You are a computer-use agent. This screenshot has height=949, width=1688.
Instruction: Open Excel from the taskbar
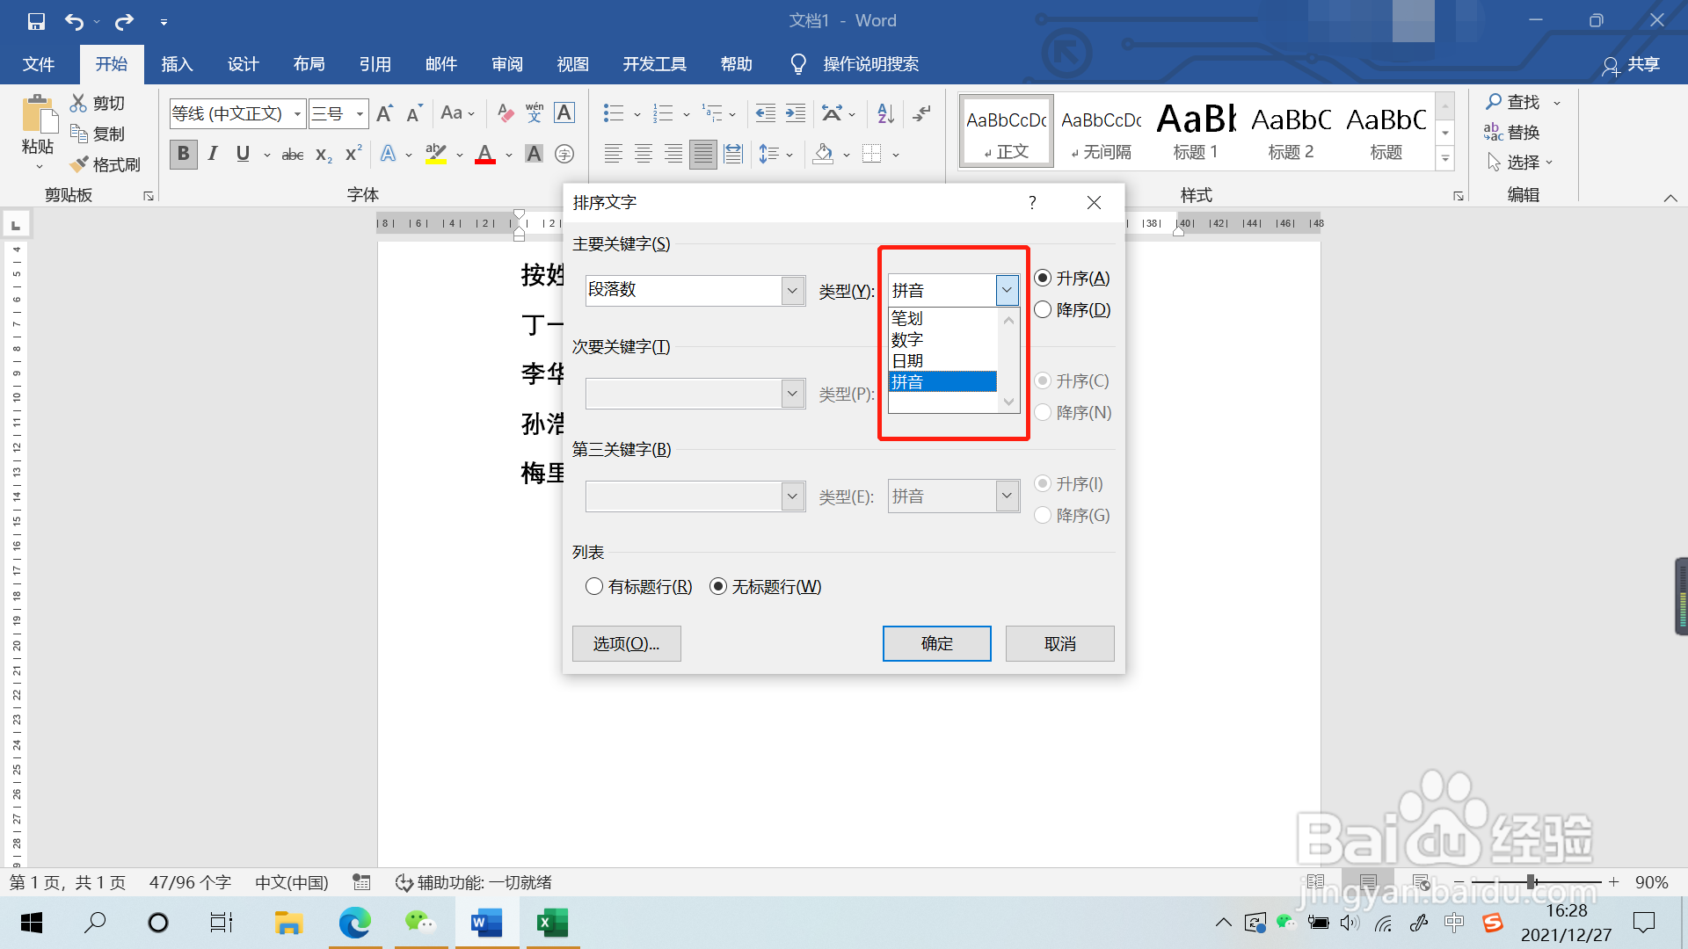[x=552, y=922]
